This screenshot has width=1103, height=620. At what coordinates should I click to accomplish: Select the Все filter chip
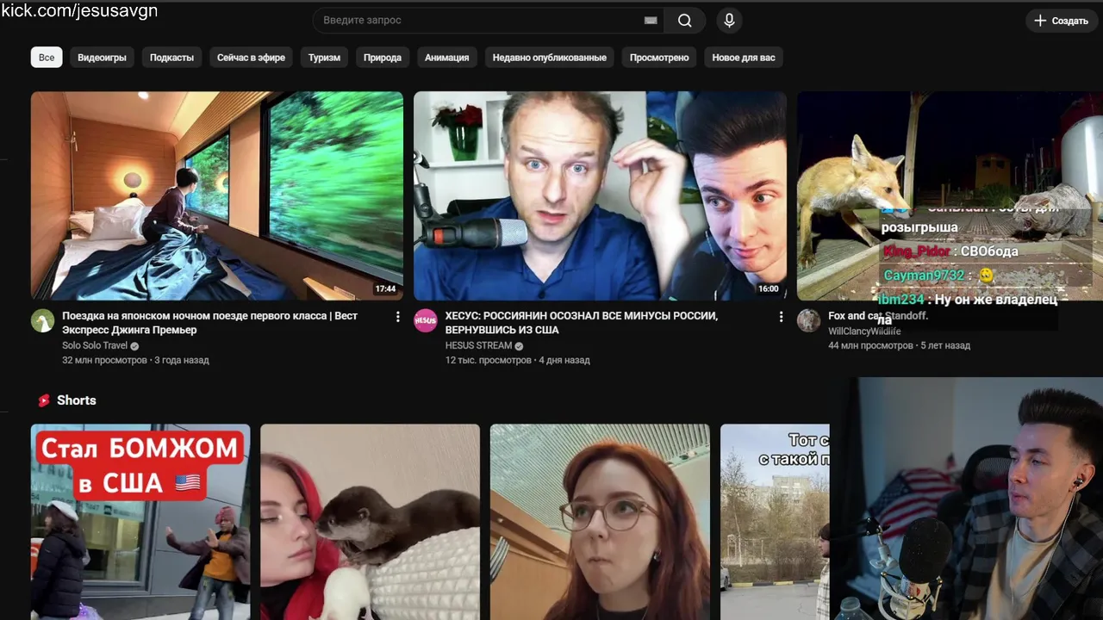[47, 58]
